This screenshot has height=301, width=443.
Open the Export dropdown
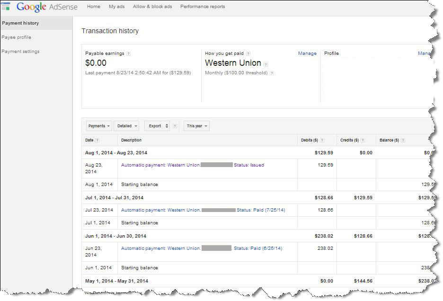tap(157, 126)
